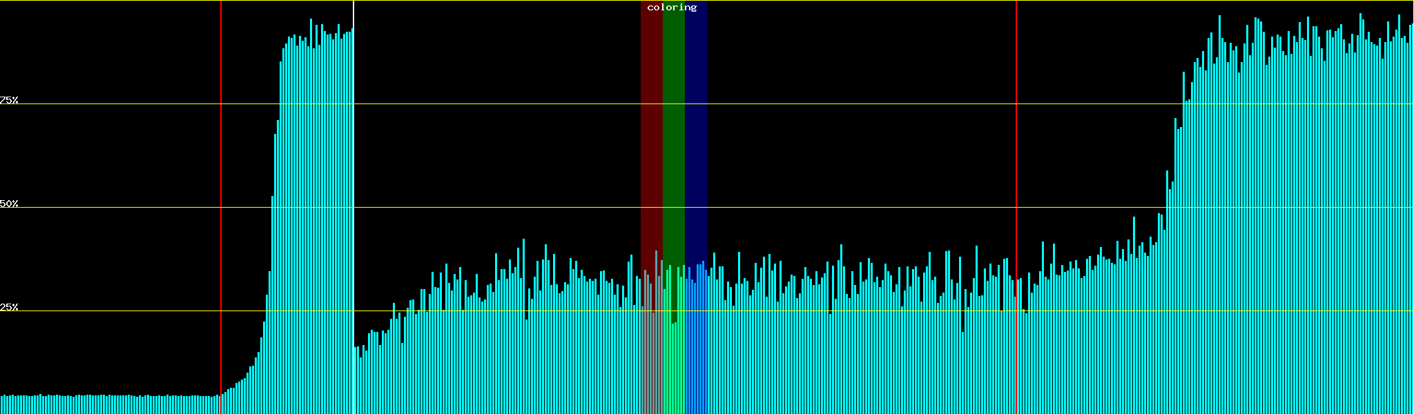Click the dark green coloring band
Screen dimensions: 1414x414
[x=673, y=138]
